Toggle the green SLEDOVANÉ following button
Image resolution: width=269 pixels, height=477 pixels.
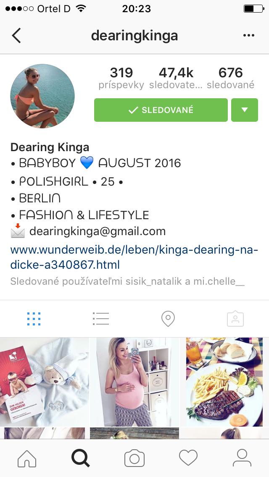[x=161, y=110]
